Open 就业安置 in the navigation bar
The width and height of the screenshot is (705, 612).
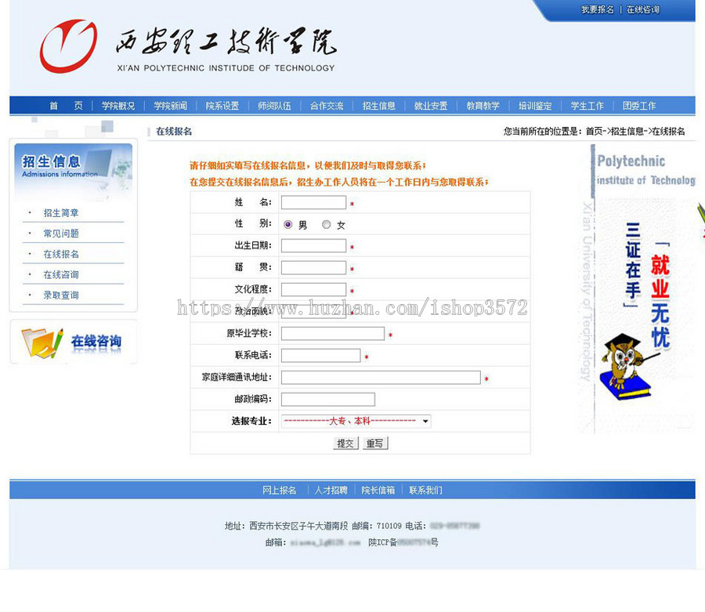[431, 106]
